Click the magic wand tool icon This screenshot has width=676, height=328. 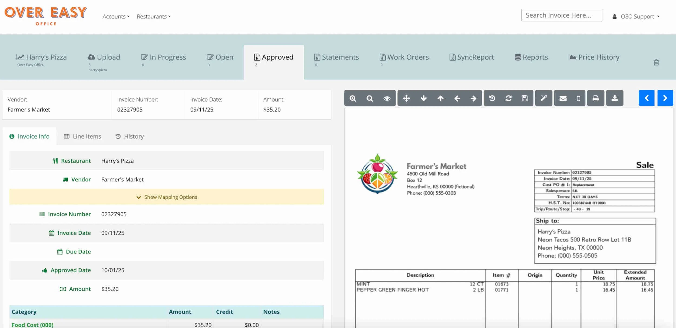(544, 98)
